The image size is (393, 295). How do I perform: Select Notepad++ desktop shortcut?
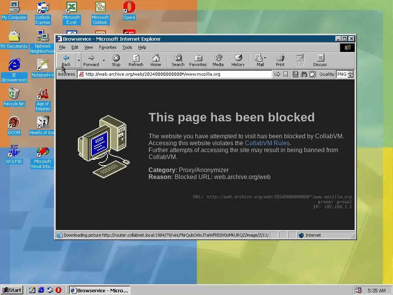(43, 68)
